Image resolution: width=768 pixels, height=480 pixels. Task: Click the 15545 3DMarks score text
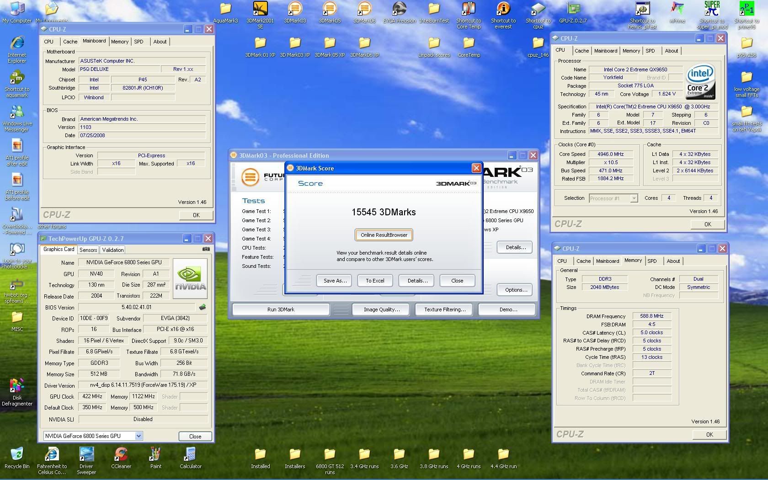pyautogui.click(x=384, y=212)
